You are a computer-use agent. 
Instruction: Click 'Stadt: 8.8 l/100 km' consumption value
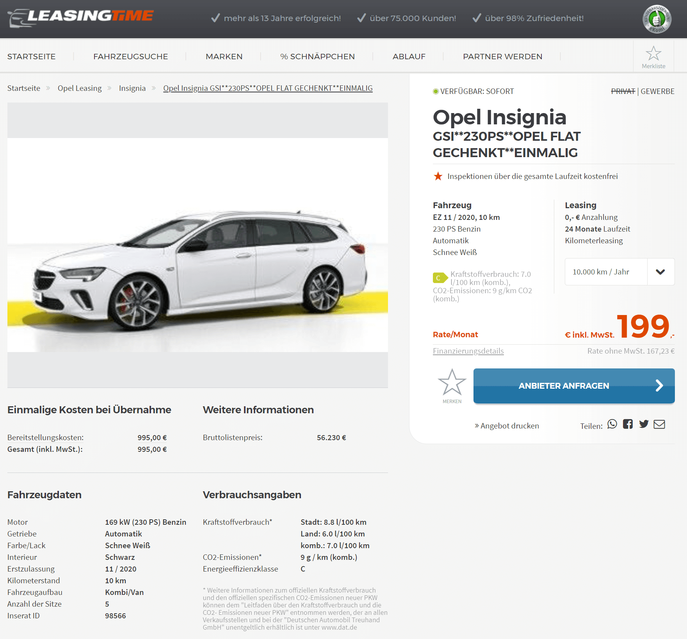coord(333,522)
